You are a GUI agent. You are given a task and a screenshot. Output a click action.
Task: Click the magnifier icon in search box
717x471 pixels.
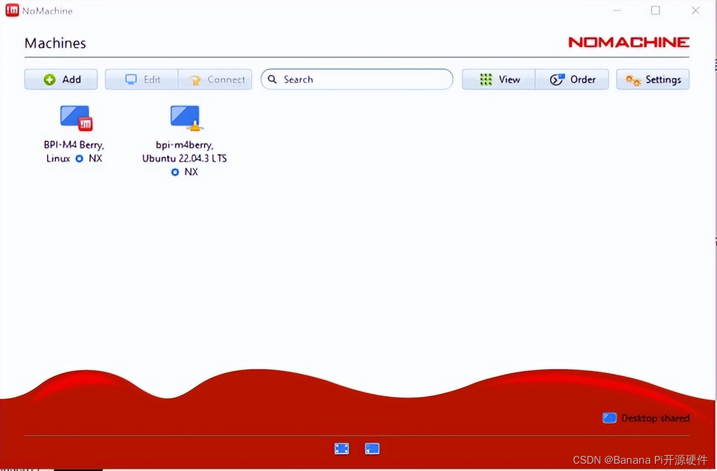pos(272,79)
